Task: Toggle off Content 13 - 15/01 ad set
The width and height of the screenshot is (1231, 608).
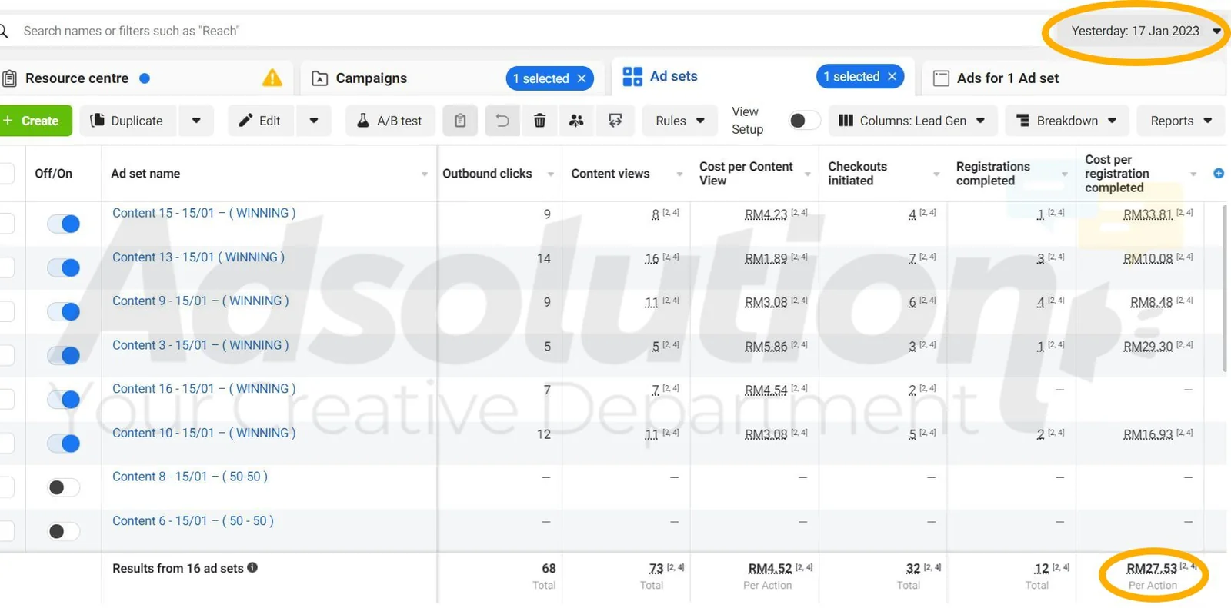Action: 64,267
